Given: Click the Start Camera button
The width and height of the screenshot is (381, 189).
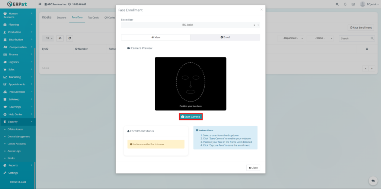Looking at the screenshot, I should [191, 117].
